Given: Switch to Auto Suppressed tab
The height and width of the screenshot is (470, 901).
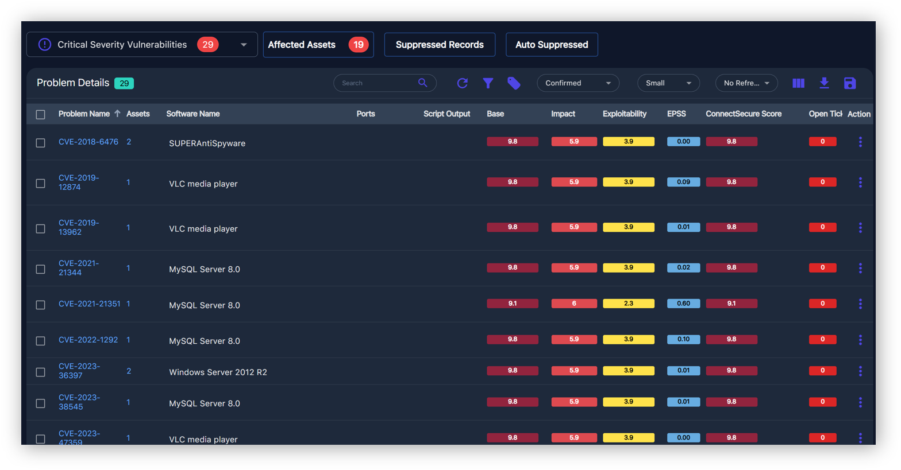Looking at the screenshot, I should [x=552, y=45].
